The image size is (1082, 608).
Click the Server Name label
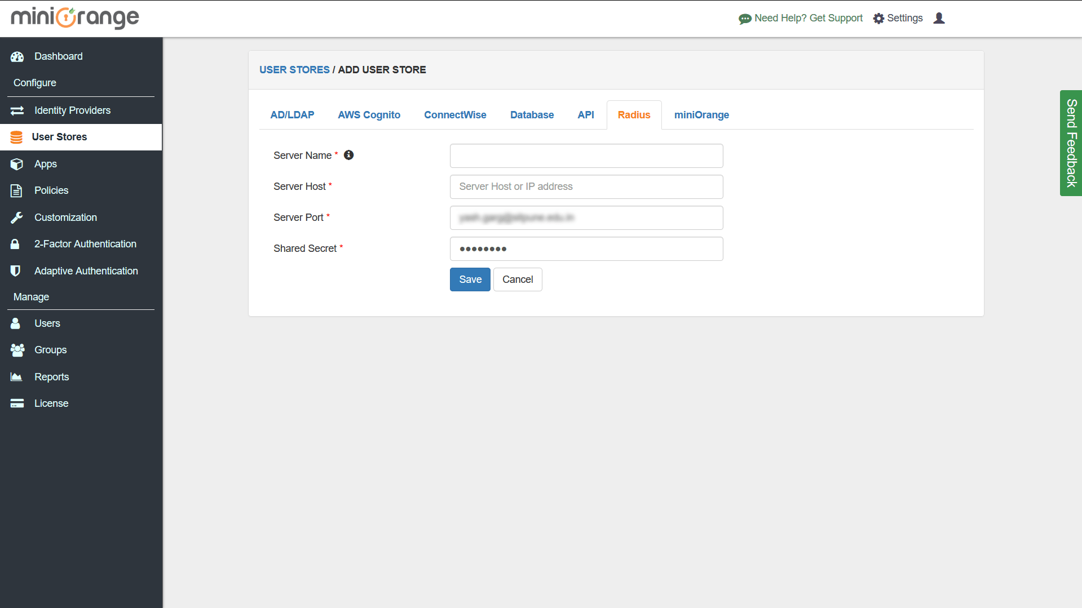(x=303, y=156)
